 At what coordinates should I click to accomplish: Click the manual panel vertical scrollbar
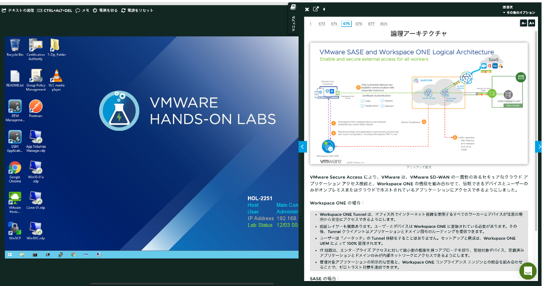point(537,132)
